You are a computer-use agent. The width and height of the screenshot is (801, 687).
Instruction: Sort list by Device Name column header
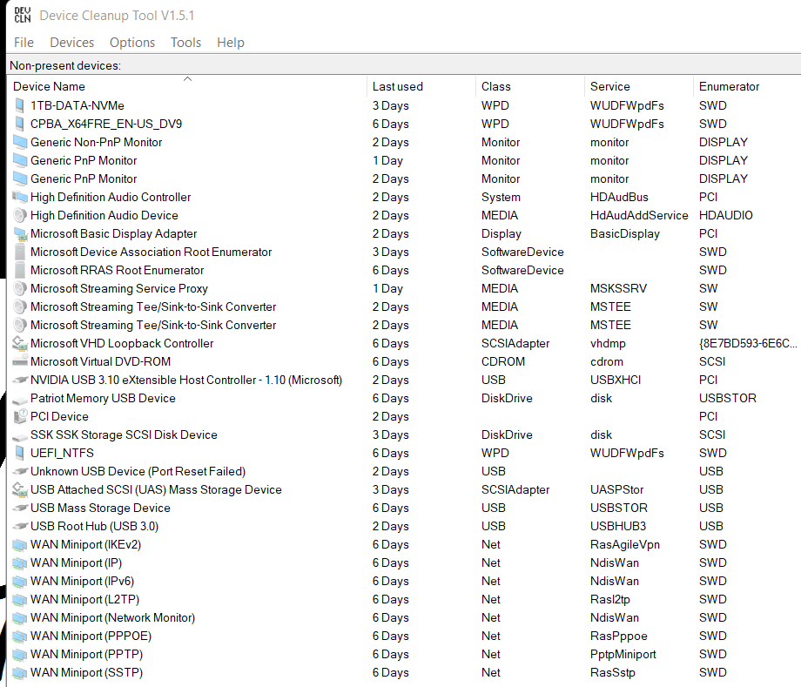(x=50, y=86)
